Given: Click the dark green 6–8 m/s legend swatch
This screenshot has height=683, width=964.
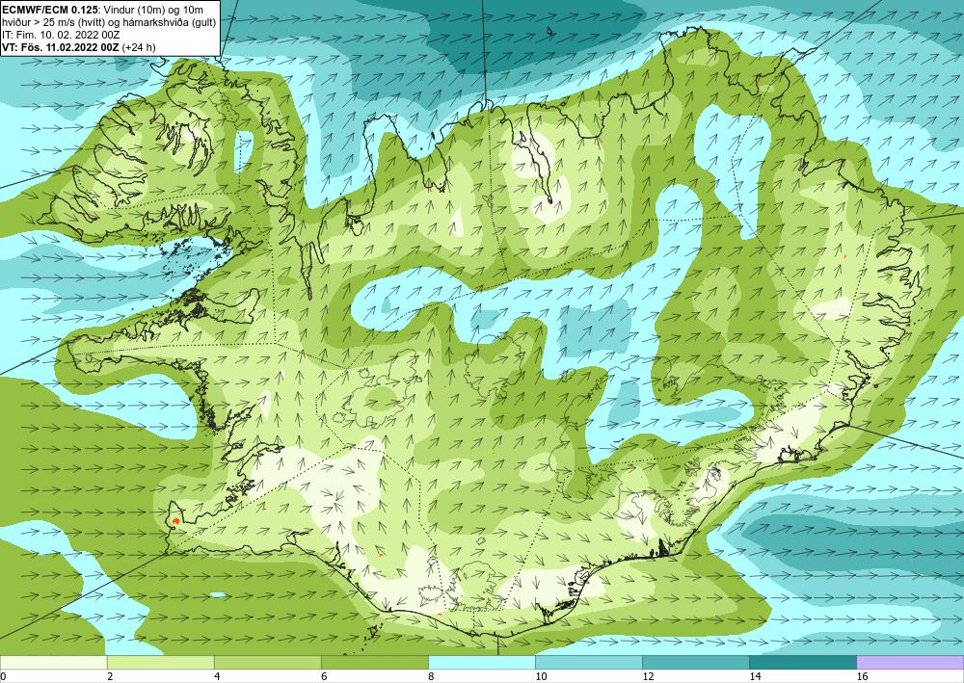Looking at the screenshot, I should pos(374,662).
